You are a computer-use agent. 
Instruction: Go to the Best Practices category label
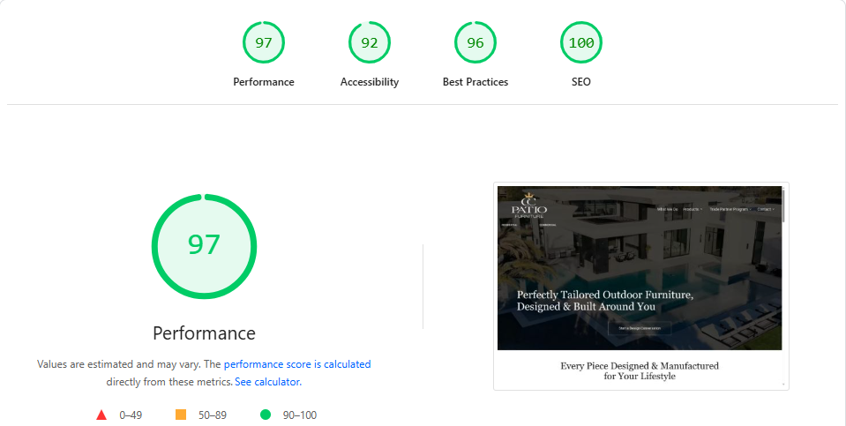click(475, 82)
